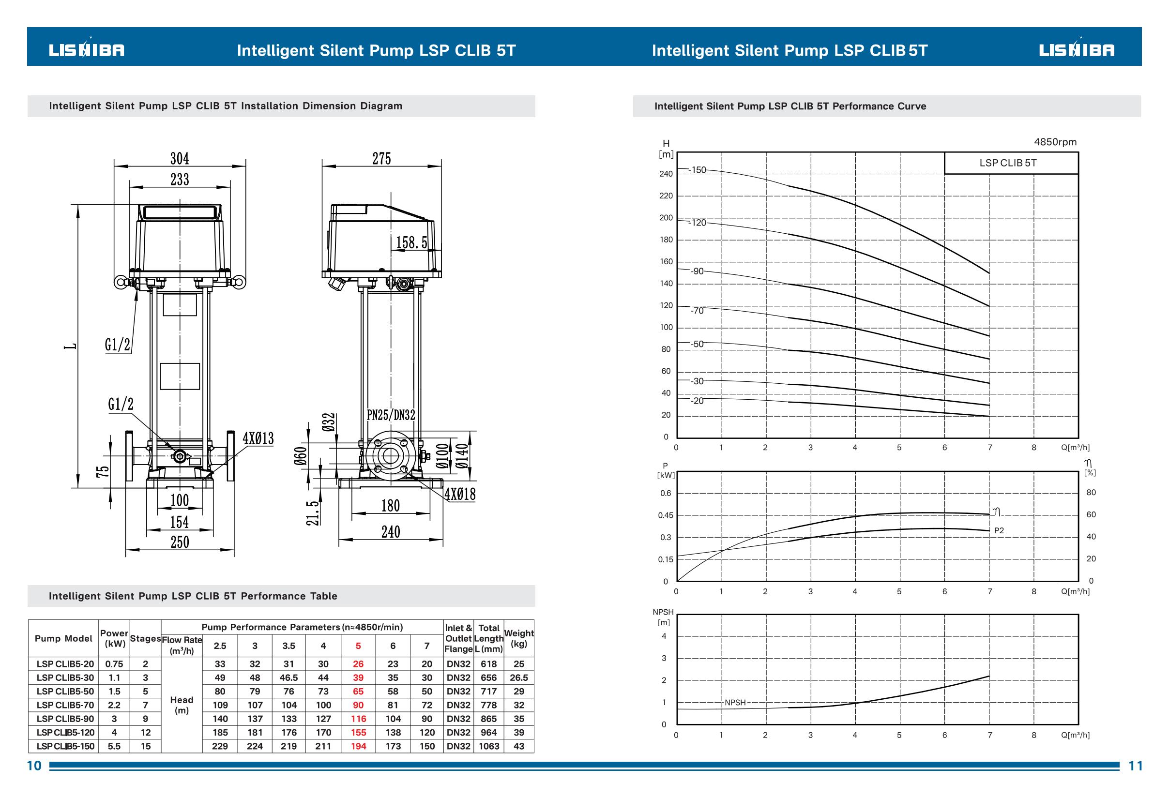Click the 4XØ18 dimension annotation

coord(460,494)
